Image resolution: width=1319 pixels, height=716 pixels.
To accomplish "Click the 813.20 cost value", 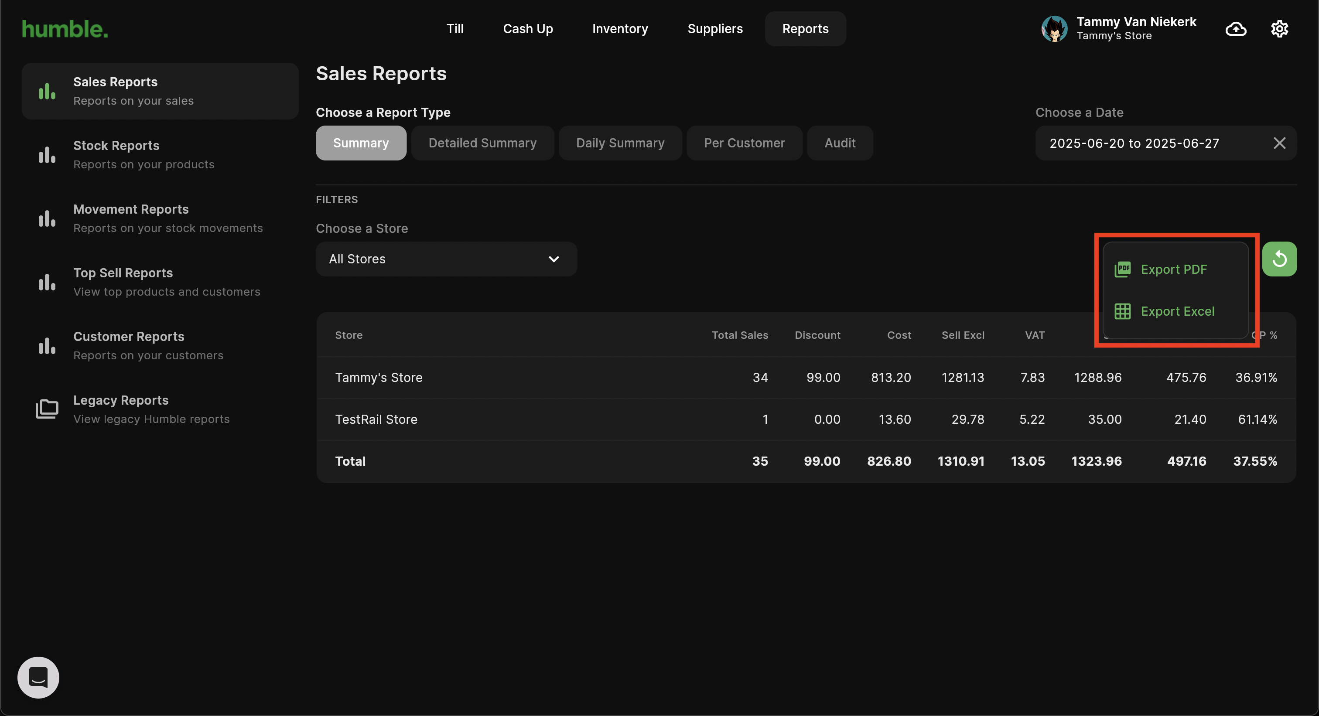I will point(891,378).
